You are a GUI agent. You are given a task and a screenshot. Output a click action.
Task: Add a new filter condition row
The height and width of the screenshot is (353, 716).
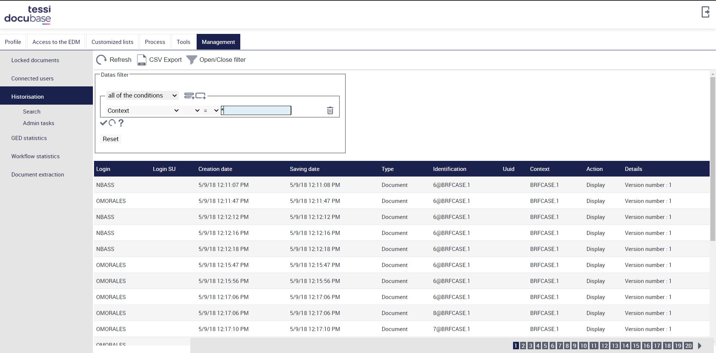coord(188,96)
